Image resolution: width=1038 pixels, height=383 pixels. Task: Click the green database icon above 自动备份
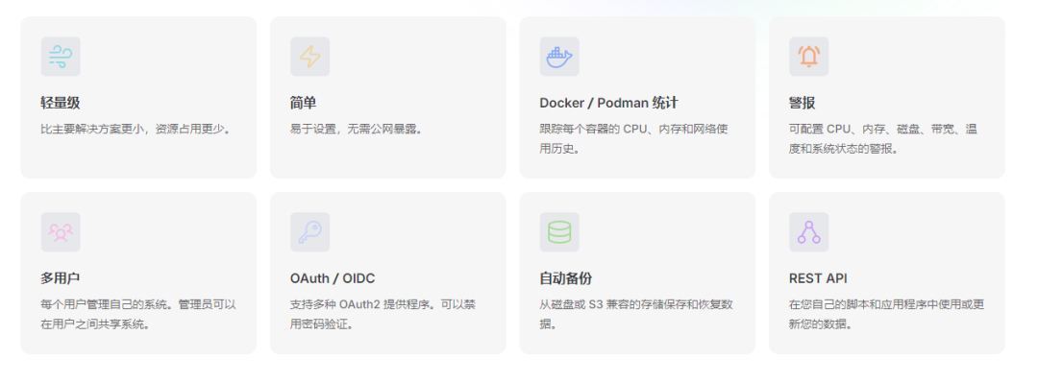tap(559, 232)
